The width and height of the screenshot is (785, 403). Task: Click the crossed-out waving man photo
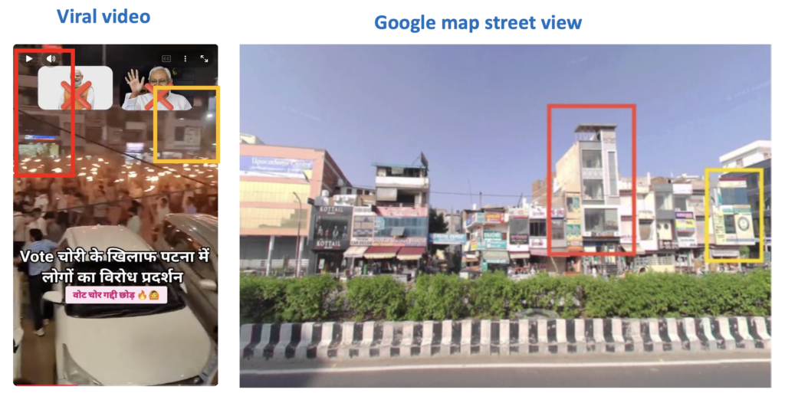pyautogui.click(x=156, y=88)
